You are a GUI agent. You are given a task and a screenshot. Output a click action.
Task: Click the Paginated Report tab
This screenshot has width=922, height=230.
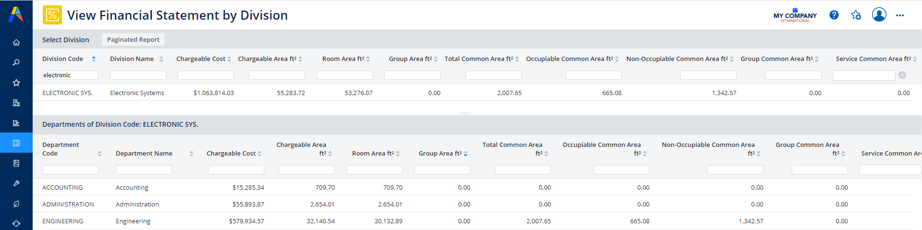point(133,39)
